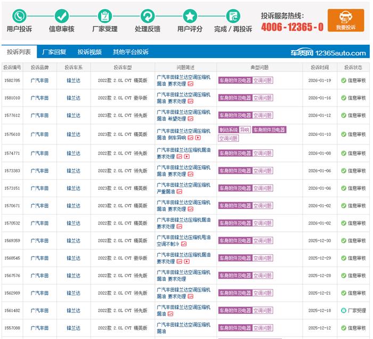Select the 投诉列表 tab

click(x=19, y=52)
